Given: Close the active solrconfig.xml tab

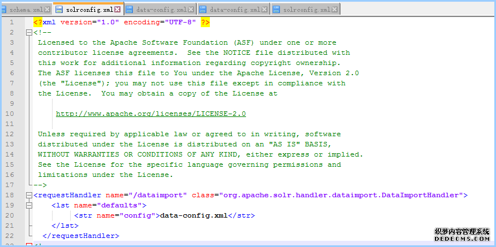Looking at the screenshot, I should [117, 10].
